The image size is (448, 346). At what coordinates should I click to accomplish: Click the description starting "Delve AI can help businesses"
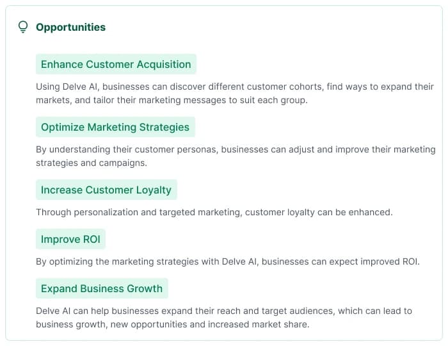tap(224, 318)
